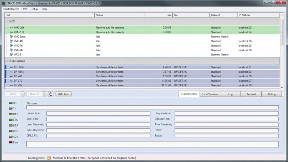Click the HMC-518 receive arrow icon
The width and height of the screenshot is (288, 162).
(x=11, y=32)
